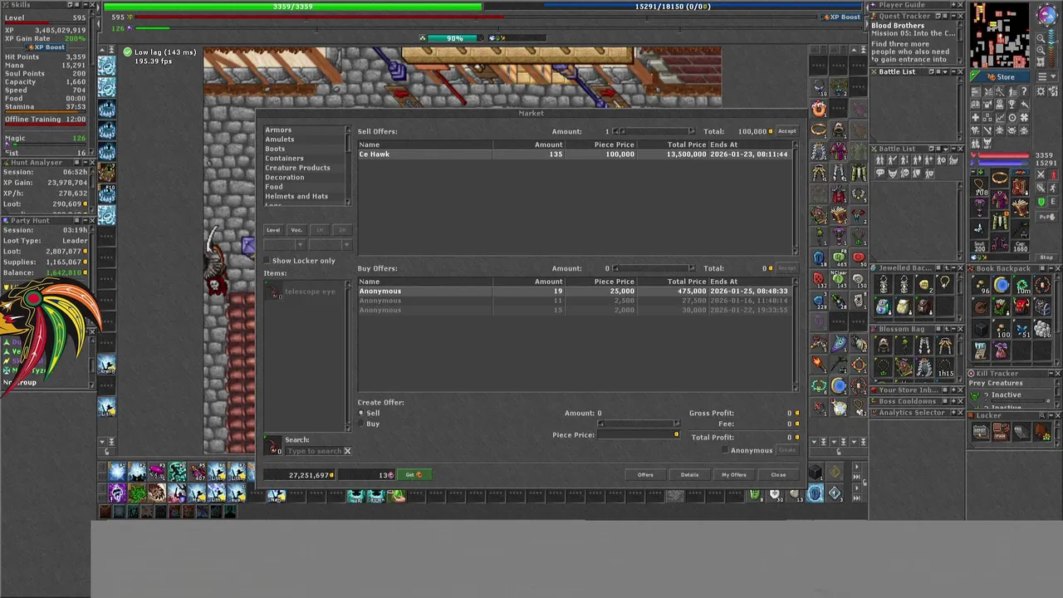Click the Stop button under equipment
The width and height of the screenshot is (1063, 598).
pyautogui.click(x=1046, y=257)
